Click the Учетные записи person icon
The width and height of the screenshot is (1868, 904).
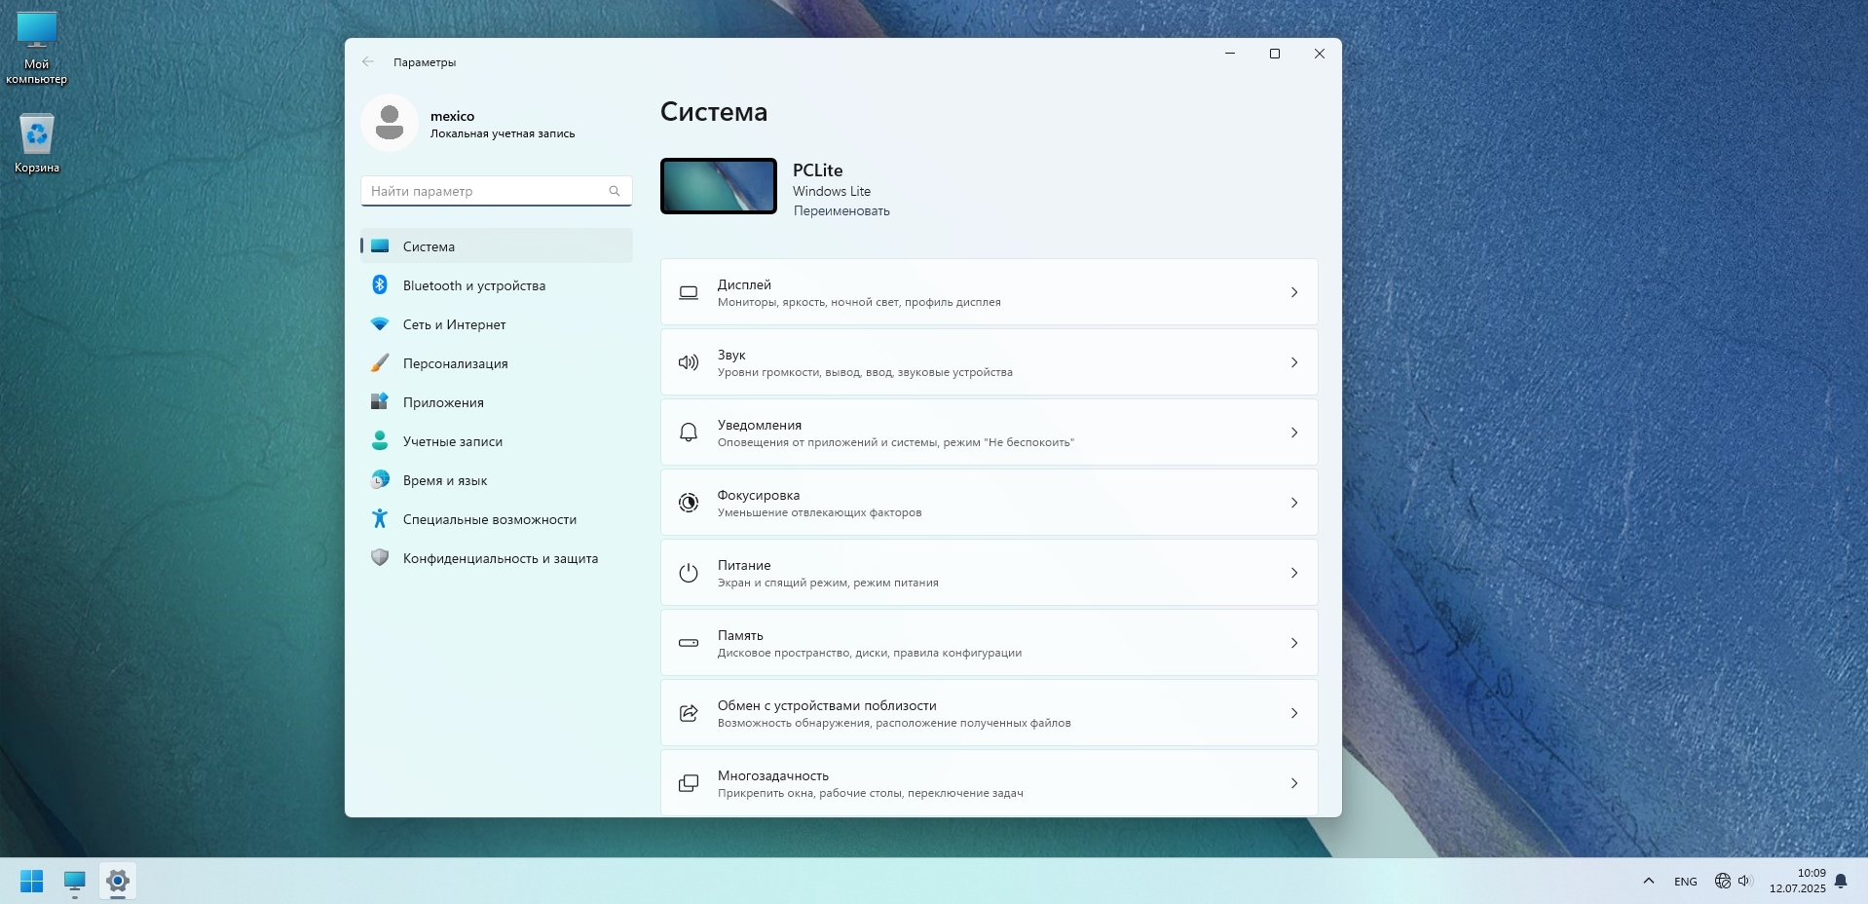coord(380,440)
